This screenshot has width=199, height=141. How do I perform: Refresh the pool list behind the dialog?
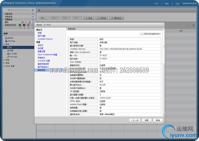click(x=193, y=25)
